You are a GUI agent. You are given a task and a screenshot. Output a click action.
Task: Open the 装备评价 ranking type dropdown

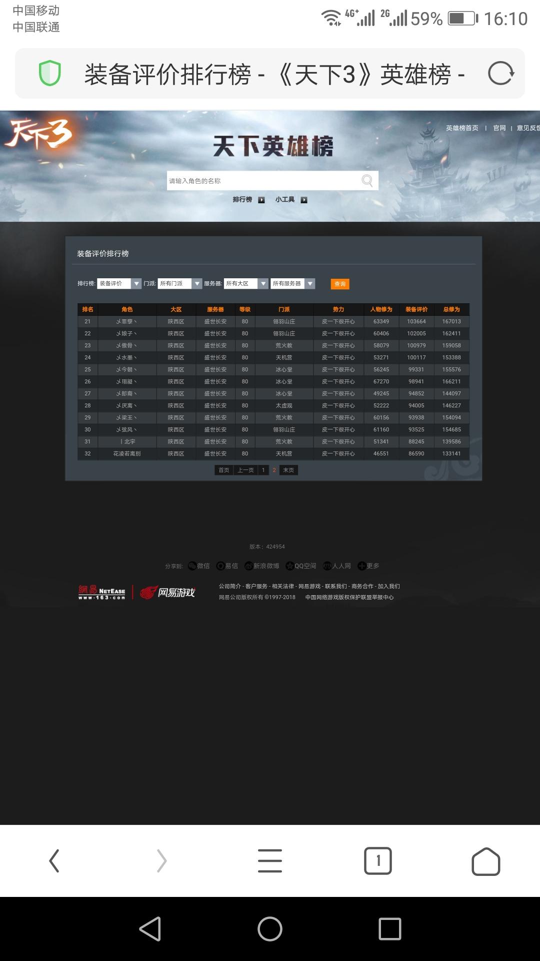pyautogui.click(x=119, y=283)
